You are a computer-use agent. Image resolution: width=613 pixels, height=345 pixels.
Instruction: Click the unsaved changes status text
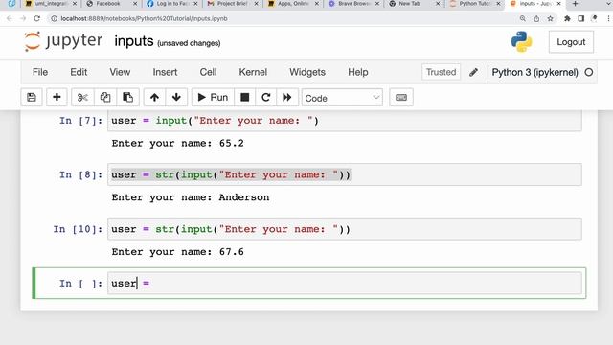point(189,43)
